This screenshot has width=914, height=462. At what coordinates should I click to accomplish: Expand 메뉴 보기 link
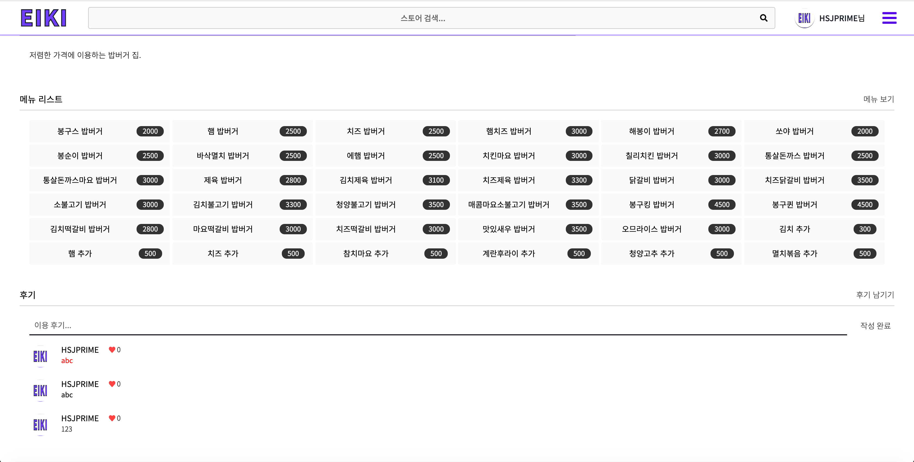878,99
